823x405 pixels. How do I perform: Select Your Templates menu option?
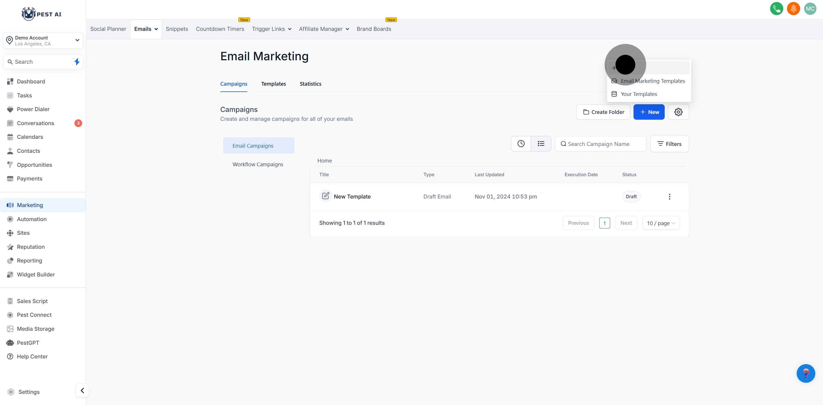click(638, 94)
